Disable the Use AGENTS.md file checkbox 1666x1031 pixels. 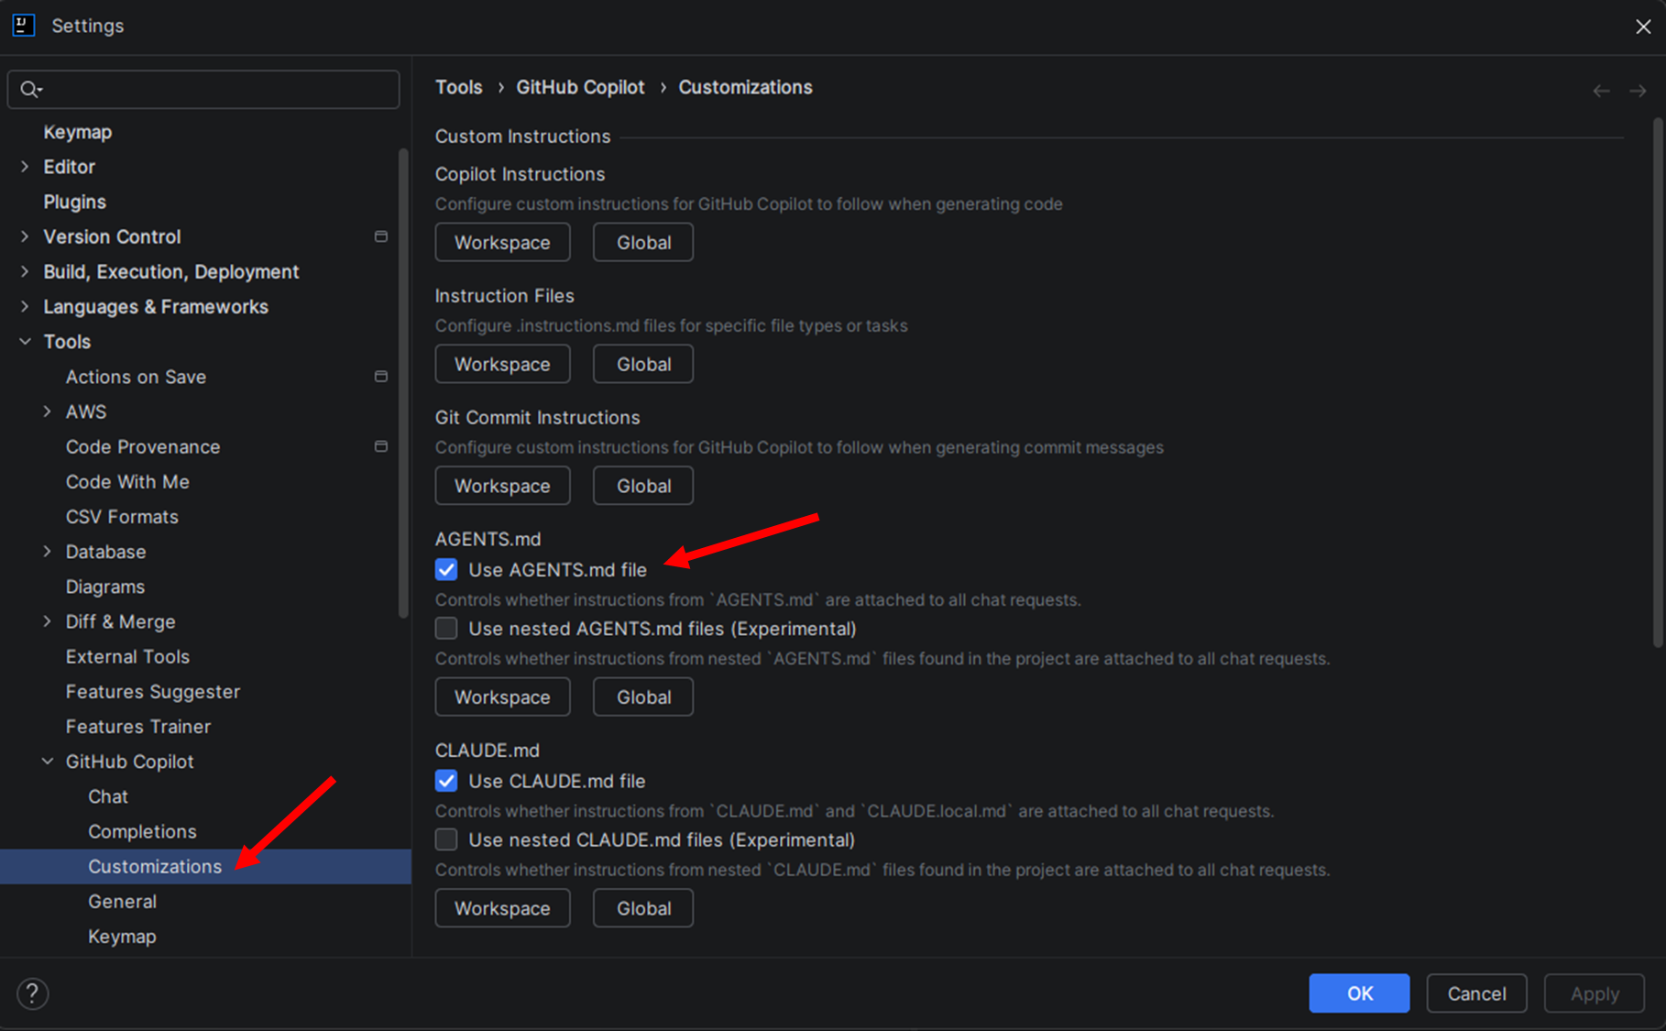446,569
